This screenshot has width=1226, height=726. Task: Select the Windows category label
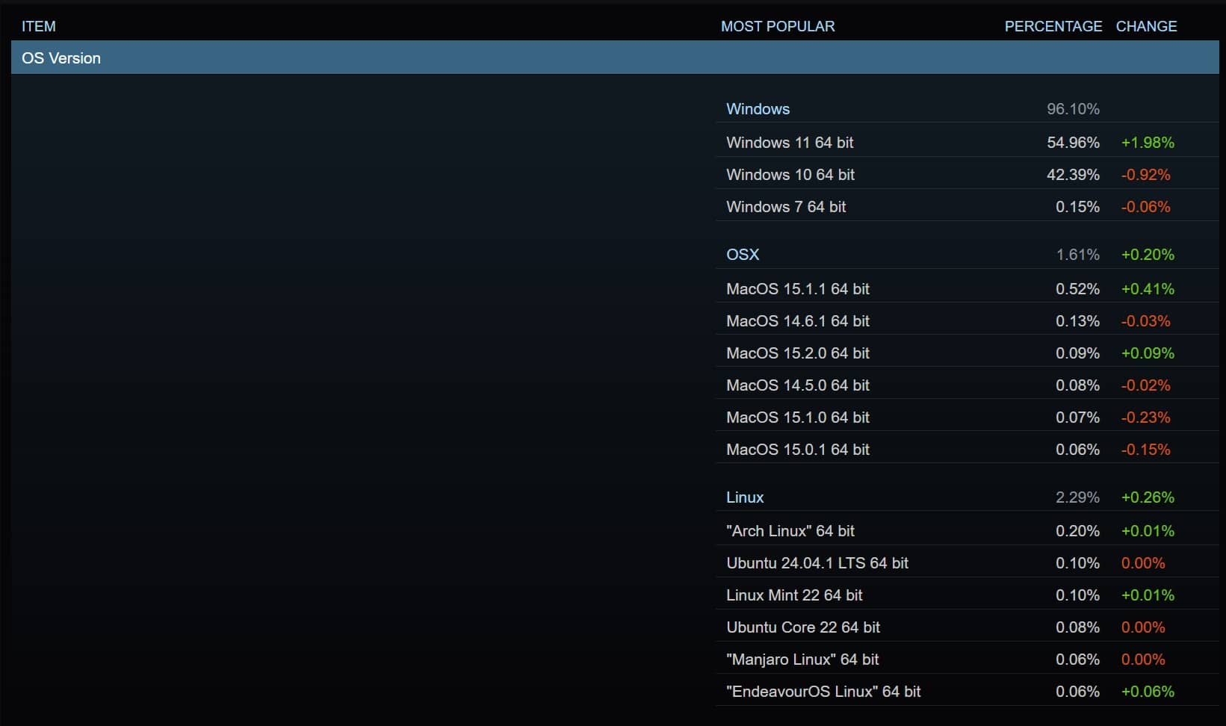click(758, 109)
